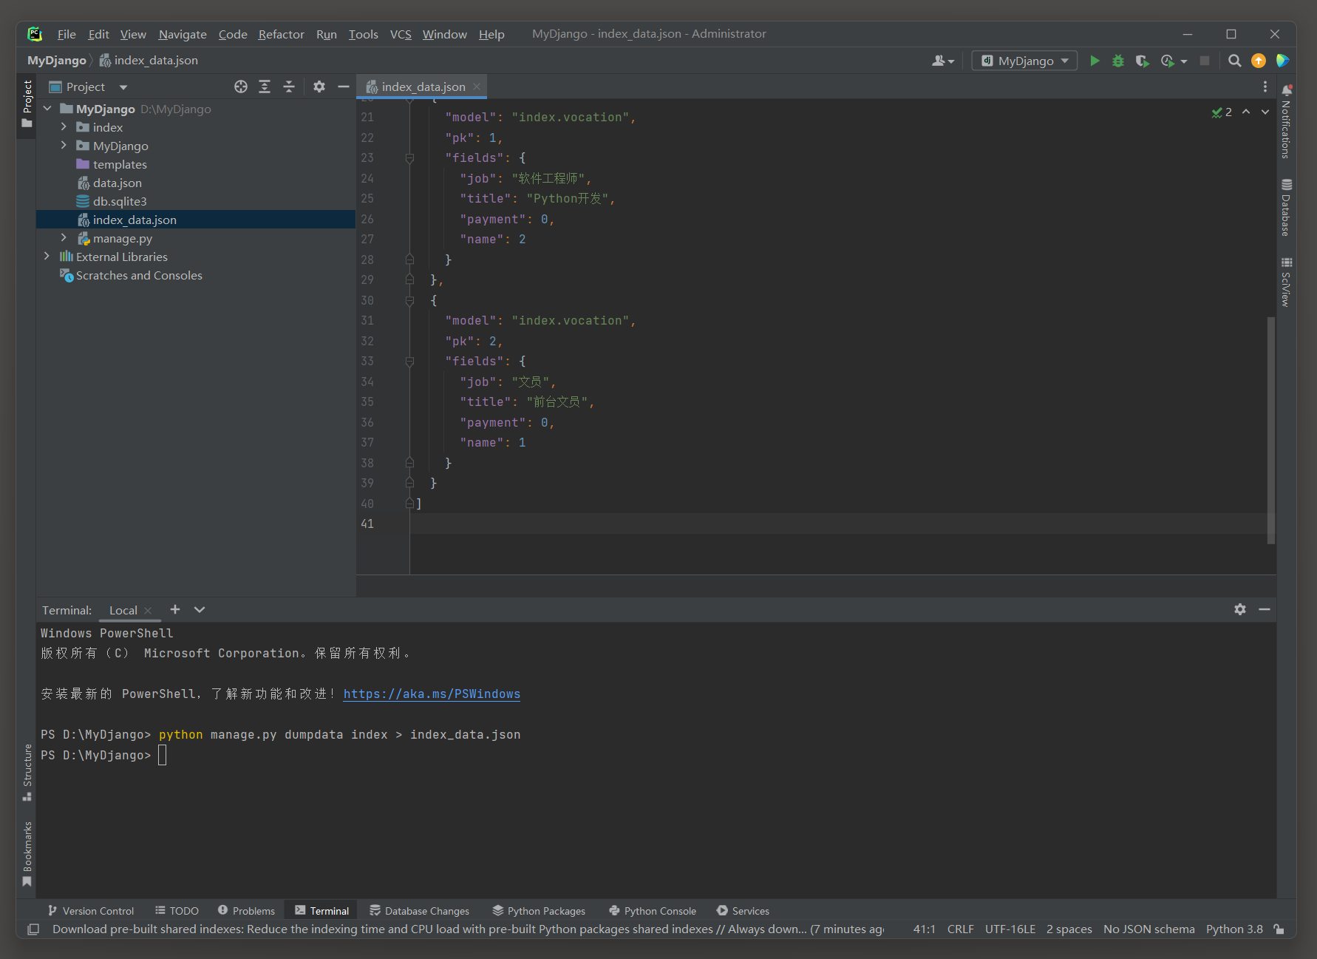Screen dimensions: 1317x959
Task: Start the debug bug icon
Action: [x=1118, y=61]
